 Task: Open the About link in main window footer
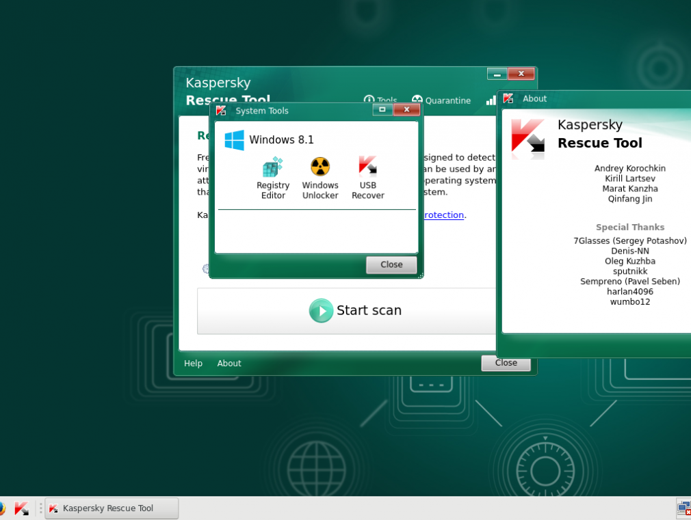coord(229,364)
